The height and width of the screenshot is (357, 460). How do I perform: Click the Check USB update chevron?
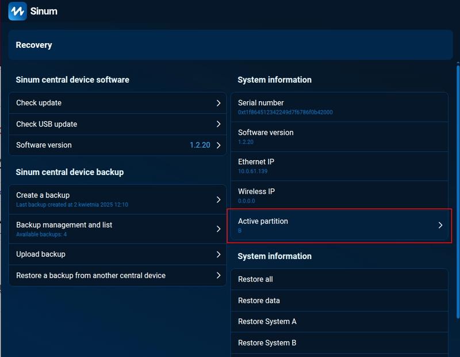coord(218,124)
